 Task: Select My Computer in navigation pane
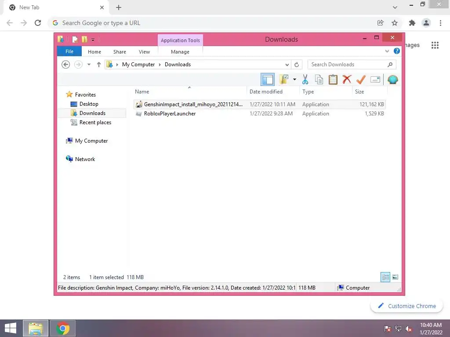tap(91, 141)
